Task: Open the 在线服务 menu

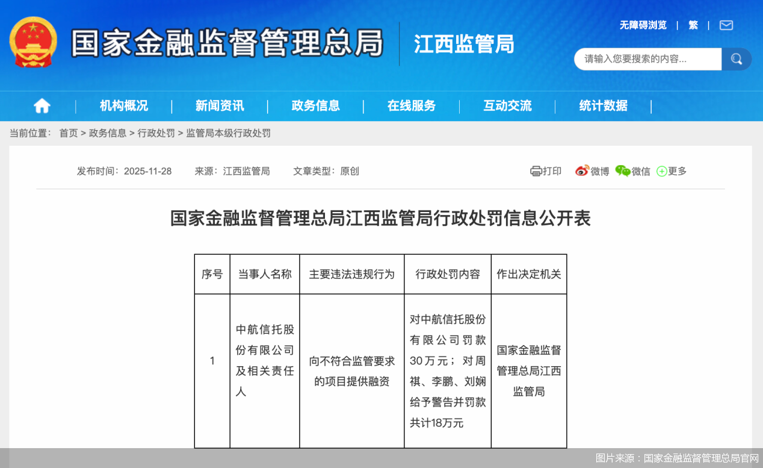Action: (412, 105)
